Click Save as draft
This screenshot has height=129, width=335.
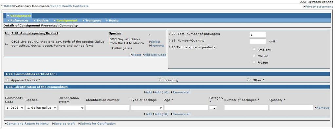point(64,123)
